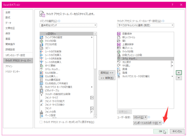This screenshot has width=187, height=136.
Task: Select the コピー command icon
Action: tap(41, 48)
